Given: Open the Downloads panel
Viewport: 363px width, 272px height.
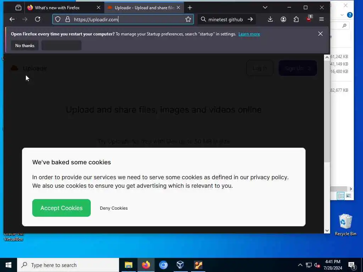Looking at the screenshot, I should [x=270, y=19].
